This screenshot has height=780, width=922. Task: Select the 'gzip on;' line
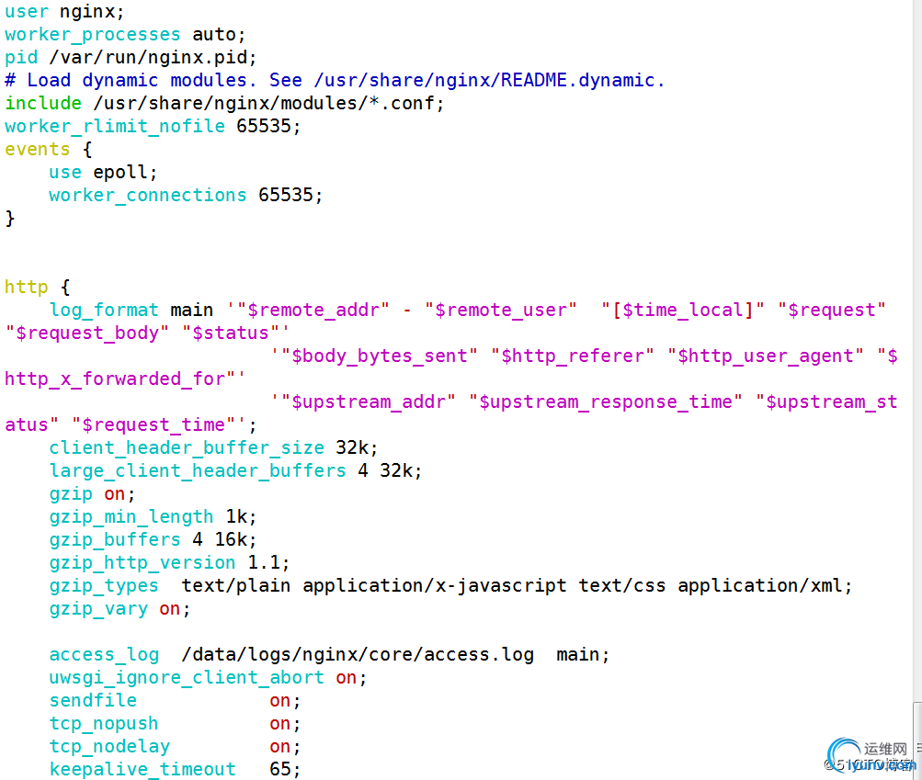[x=92, y=493]
